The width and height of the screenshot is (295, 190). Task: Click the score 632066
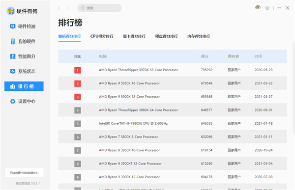coord(206,136)
